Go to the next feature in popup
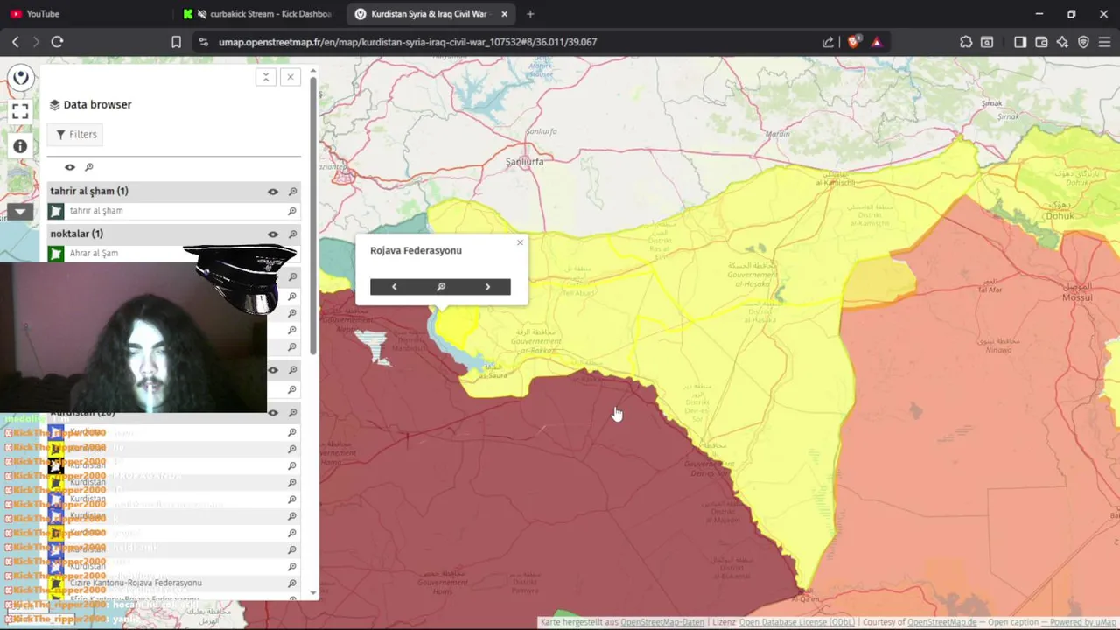Image resolution: width=1120 pixels, height=630 pixels. (487, 287)
